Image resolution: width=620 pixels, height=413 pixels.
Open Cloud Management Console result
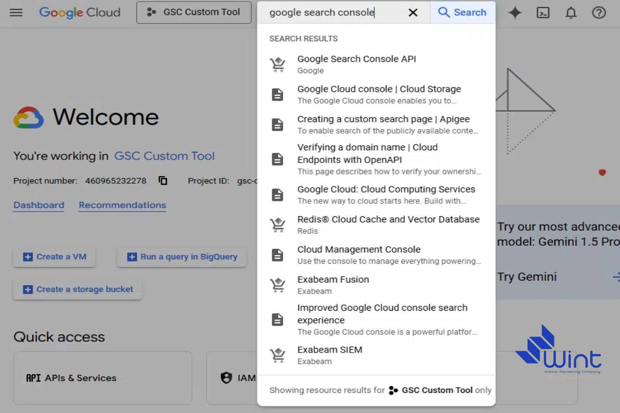coord(376,255)
